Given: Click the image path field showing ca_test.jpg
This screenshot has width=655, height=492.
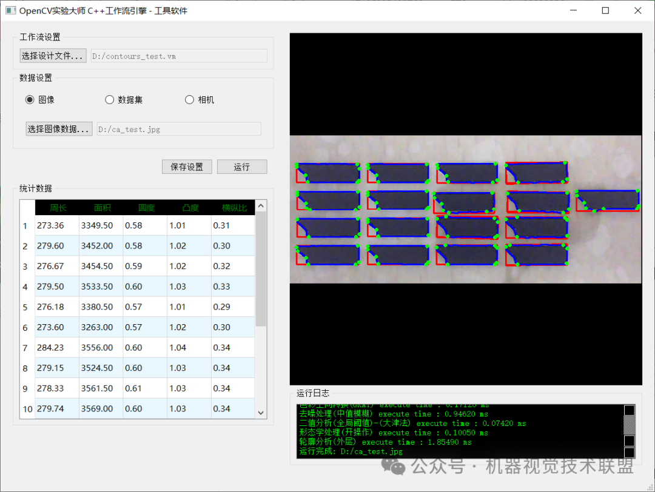Looking at the screenshot, I should (179, 128).
